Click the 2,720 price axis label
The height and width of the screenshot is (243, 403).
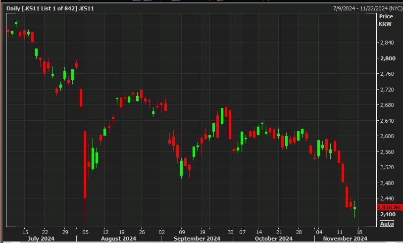click(x=387, y=90)
